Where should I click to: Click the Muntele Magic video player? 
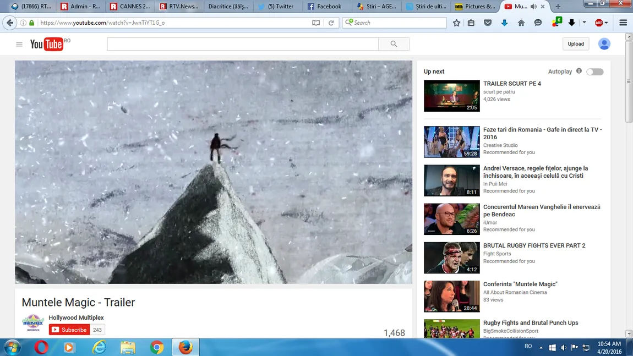[214, 172]
